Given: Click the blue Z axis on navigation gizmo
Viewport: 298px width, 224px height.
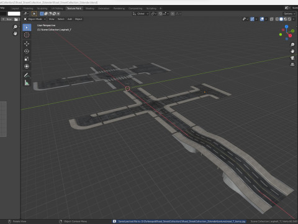Looking at the screenshot, I should (286, 27).
